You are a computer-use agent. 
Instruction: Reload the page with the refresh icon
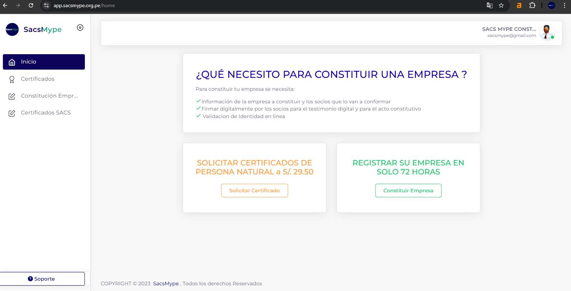31,5
